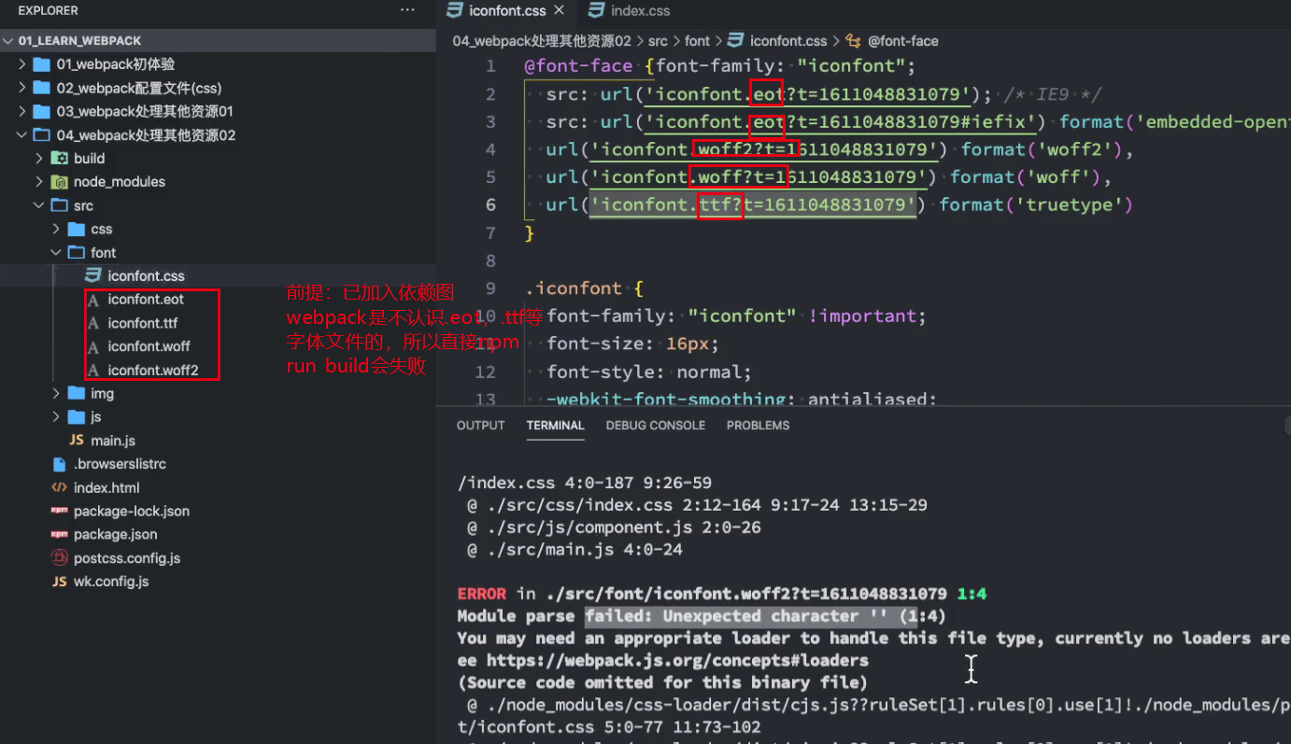Expand the js folder chevron
The image size is (1291, 744).
pos(56,417)
